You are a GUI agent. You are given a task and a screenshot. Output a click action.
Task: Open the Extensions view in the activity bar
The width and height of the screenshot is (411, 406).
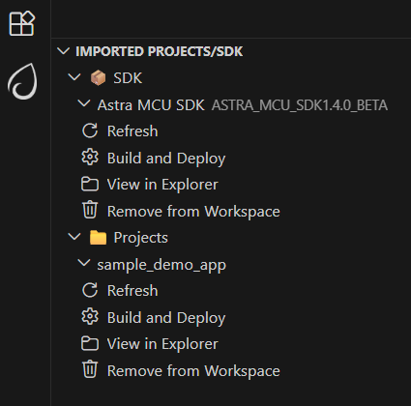click(22, 23)
